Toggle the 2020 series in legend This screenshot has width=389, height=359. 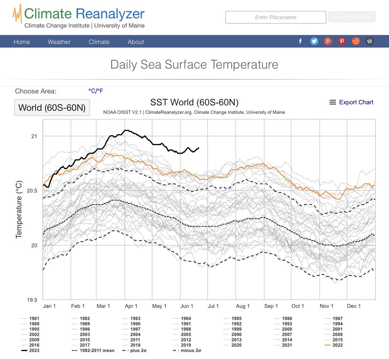point(232,345)
